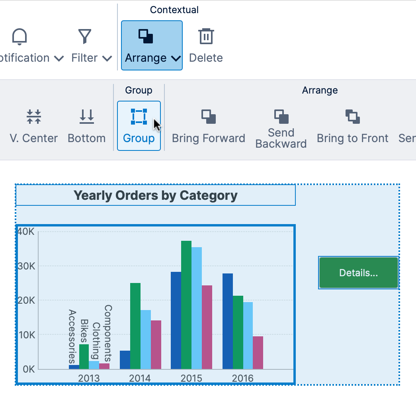Click the Group icon in toolbar

(x=139, y=117)
